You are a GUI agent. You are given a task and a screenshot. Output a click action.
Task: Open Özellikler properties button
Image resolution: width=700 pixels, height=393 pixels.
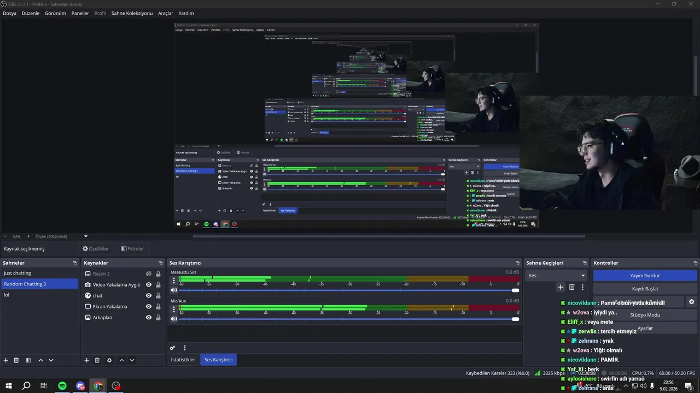[96, 249]
